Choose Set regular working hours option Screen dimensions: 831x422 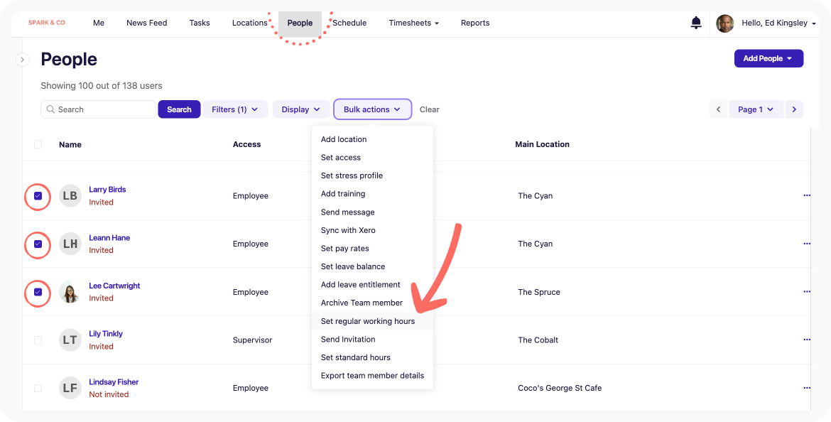pyautogui.click(x=368, y=321)
